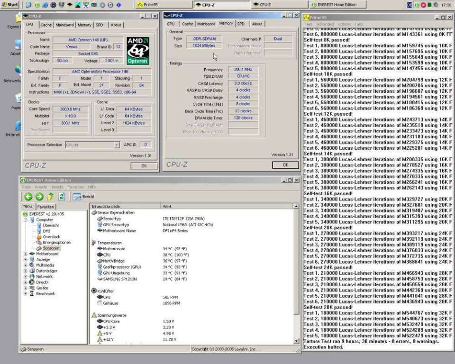
Task: Open the Advanced menu in Prime95
Action: [x=325, y=24]
